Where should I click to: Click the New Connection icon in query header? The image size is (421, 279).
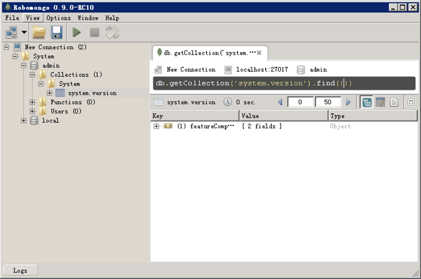pos(158,70)
